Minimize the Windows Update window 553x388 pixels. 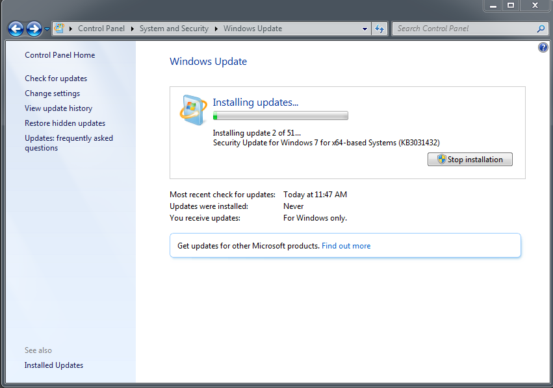[493, 5]
